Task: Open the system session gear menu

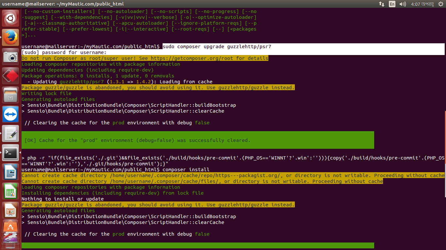Action: (x=440, y=4)
